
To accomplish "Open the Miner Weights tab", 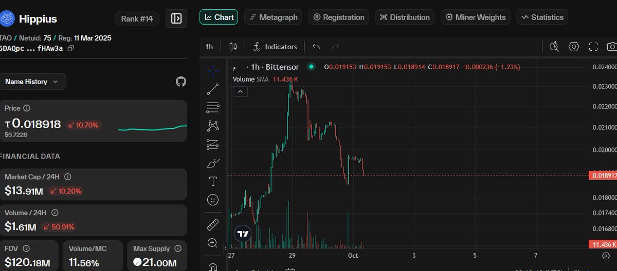I will tap(476, 17).
